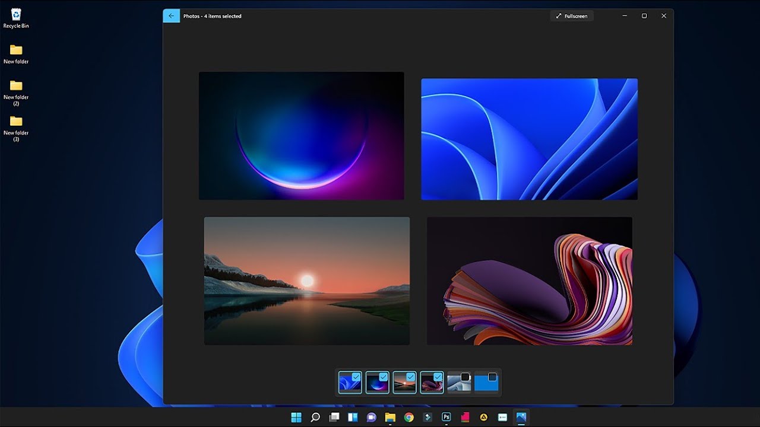Open taskbar Search
The height and width of the screenshot is (427, 760).
pyautogui.click(x=315, y=417)
